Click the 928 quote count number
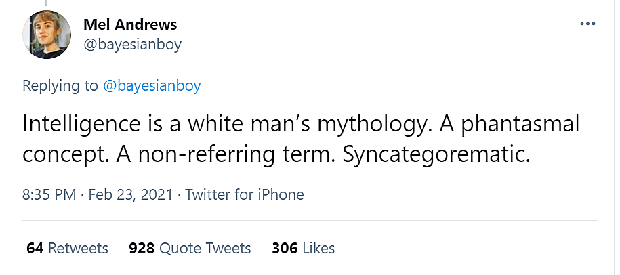This screenshot has width=620, height=275. pos(142,249)
